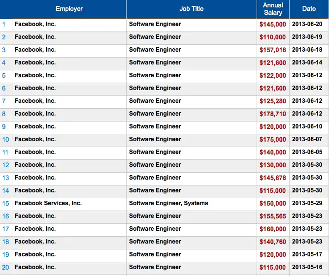The height and width of the screenshot is (276, 329).
Task: Click the Date column header
Action: click(309, 9)
